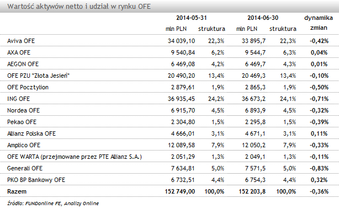This screenshot has width=339, height=209.
Task: Select the Generali OFE fund name
Action: pos(25,168)
